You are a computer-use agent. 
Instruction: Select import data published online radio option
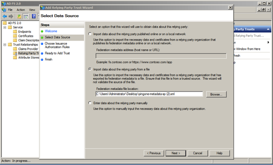click(90, 34)
